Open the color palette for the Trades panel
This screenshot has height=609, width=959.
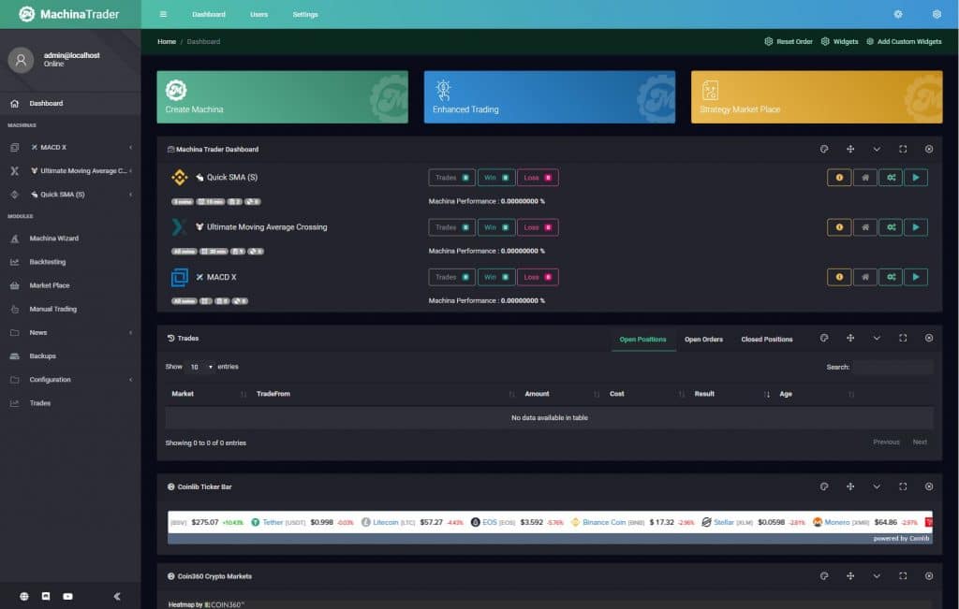824,338
